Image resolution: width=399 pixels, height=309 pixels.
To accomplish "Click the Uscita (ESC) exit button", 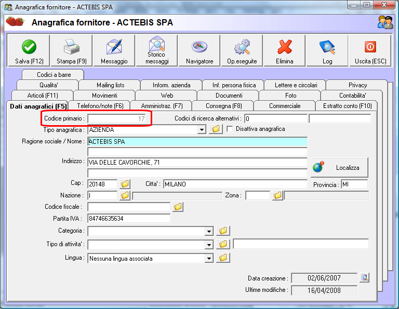I will [370, 50].
